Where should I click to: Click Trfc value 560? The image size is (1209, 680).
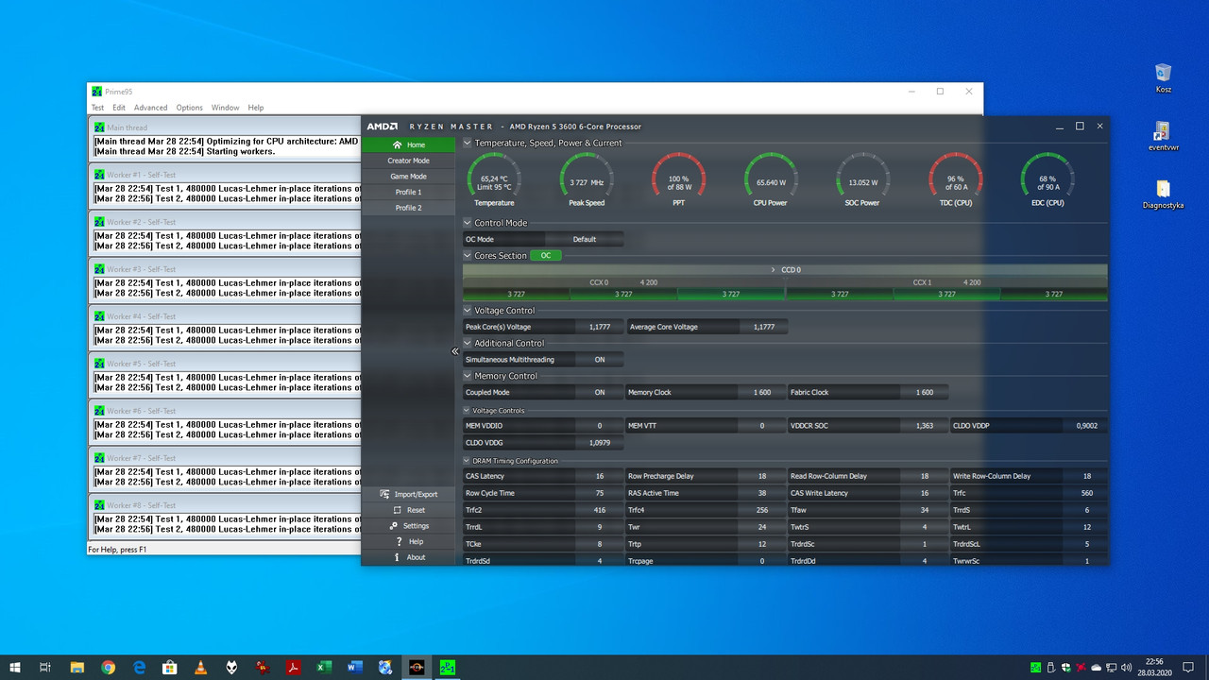point(1087,493)
